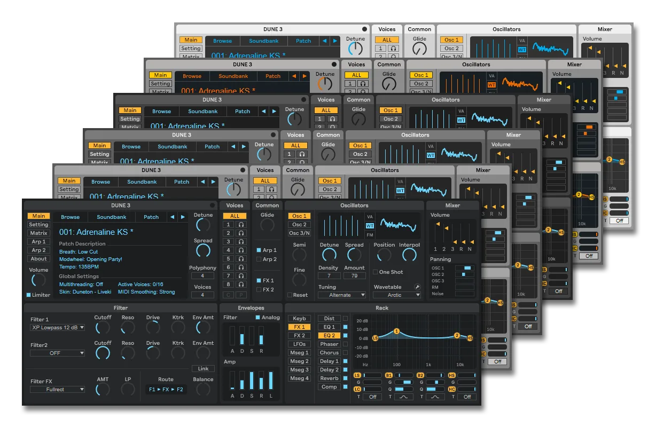Toggle the Analog envelope checkbox

tap(258, 318)
